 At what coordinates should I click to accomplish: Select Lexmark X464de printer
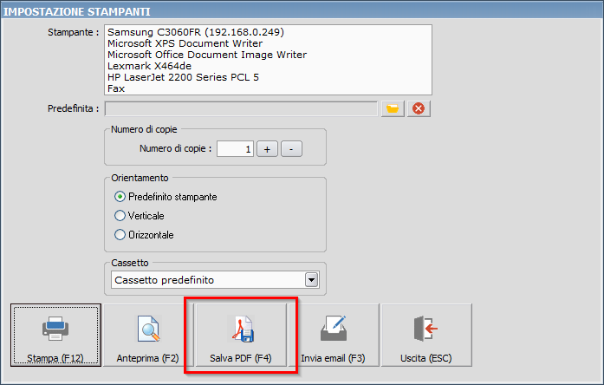[268, 66]
